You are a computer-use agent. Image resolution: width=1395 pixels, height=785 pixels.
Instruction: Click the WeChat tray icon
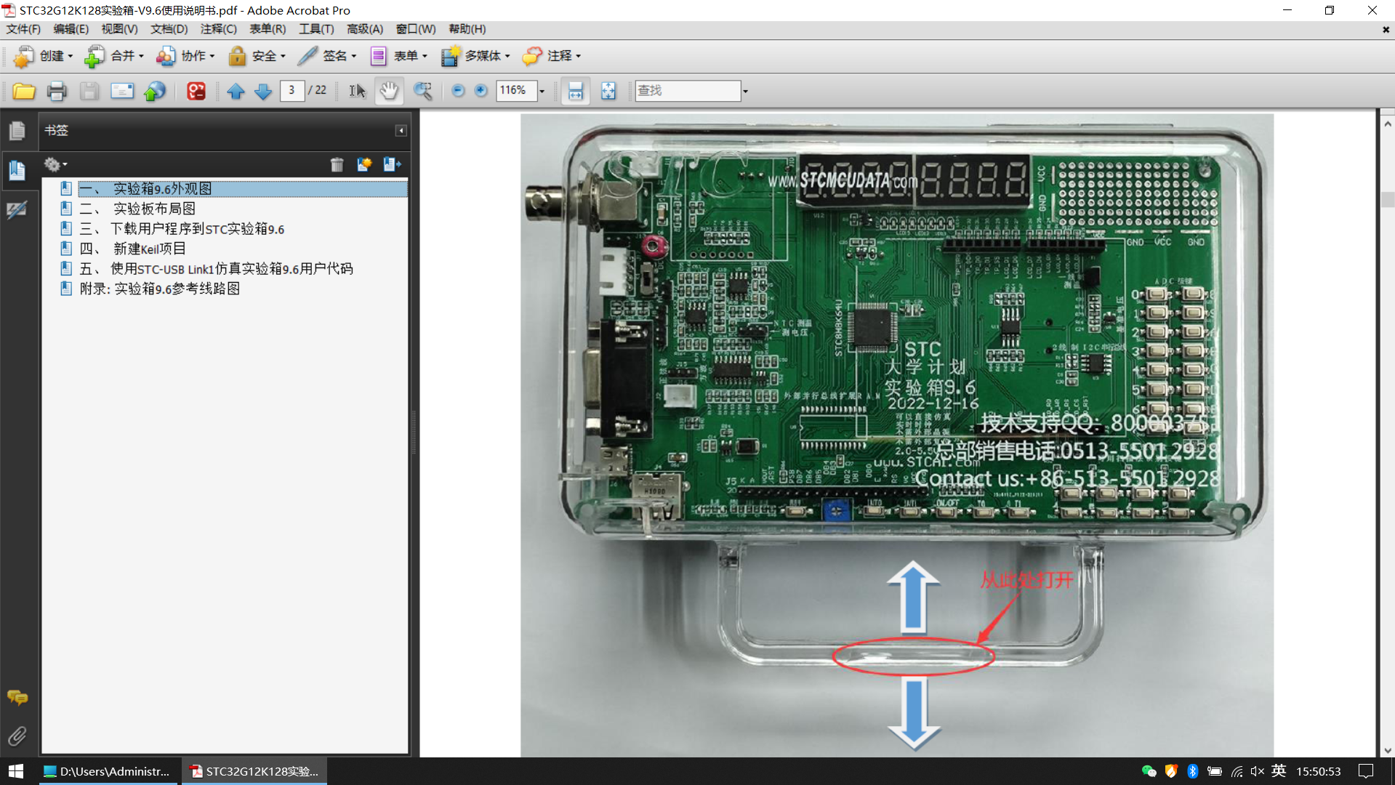tap(1149, 771)
